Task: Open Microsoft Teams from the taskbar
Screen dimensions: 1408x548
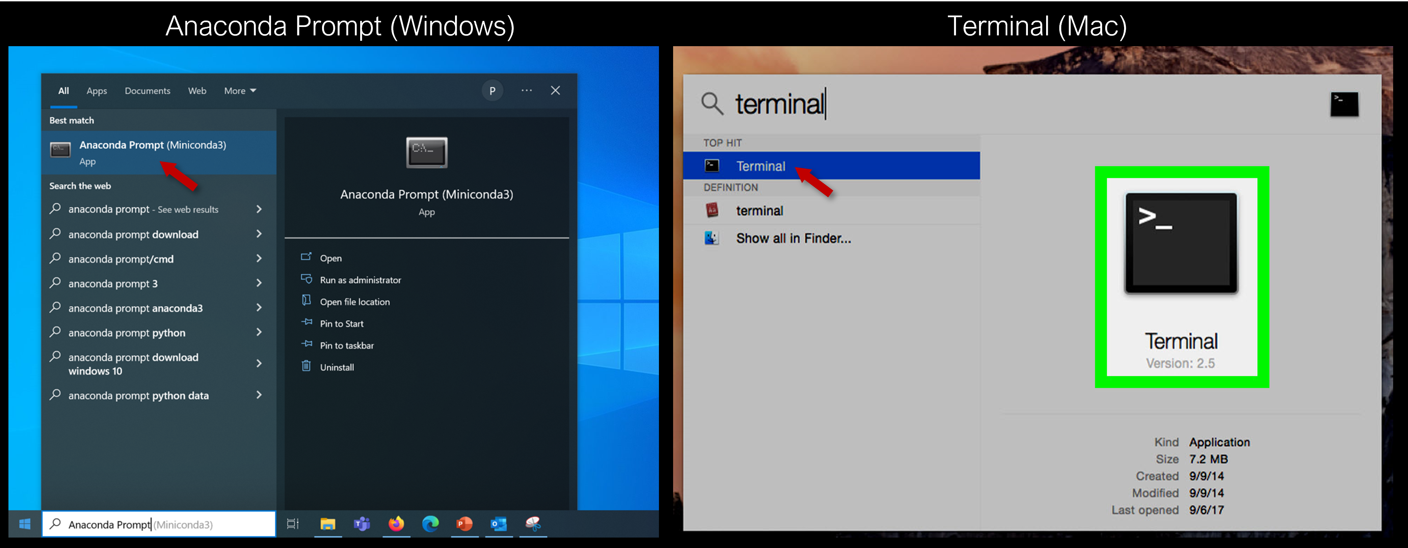Action: pos(362,524)
